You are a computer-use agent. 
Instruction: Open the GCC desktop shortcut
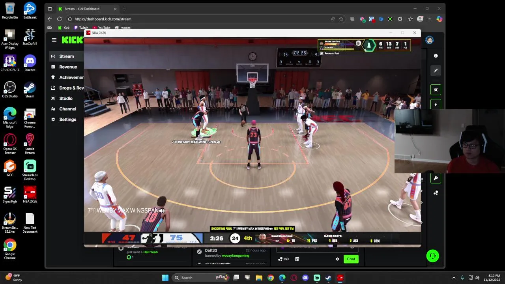point(10,169)
